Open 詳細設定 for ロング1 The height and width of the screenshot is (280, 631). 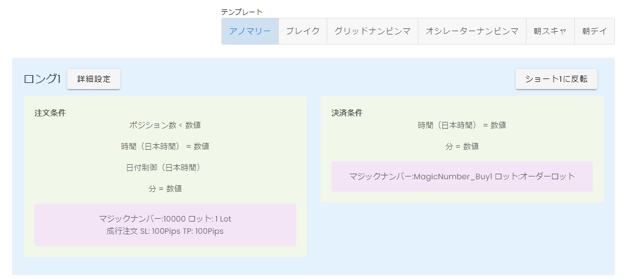click(x=93, y=79)
